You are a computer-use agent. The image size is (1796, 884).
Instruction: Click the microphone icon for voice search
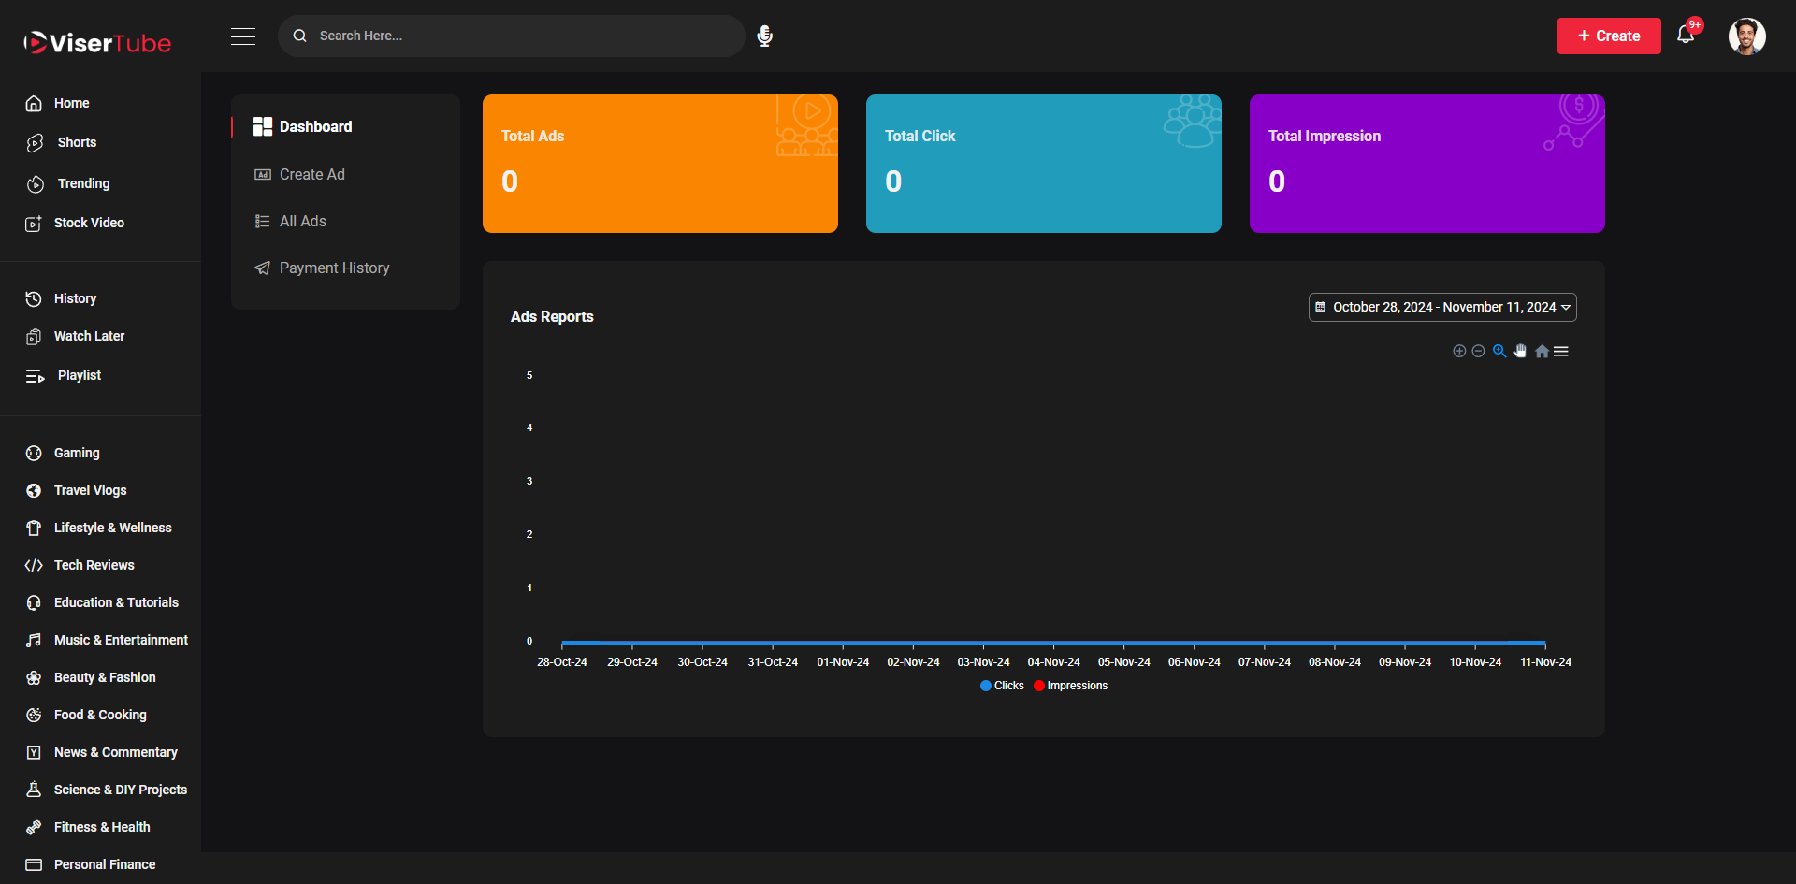(x=765, y=36)
